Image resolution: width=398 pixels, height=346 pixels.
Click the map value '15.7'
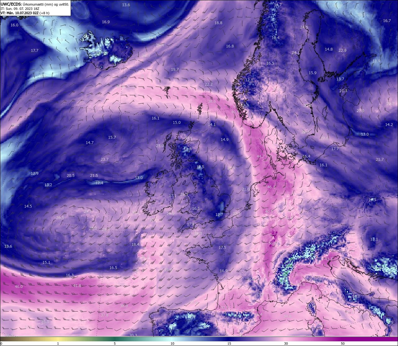[112, 137]
